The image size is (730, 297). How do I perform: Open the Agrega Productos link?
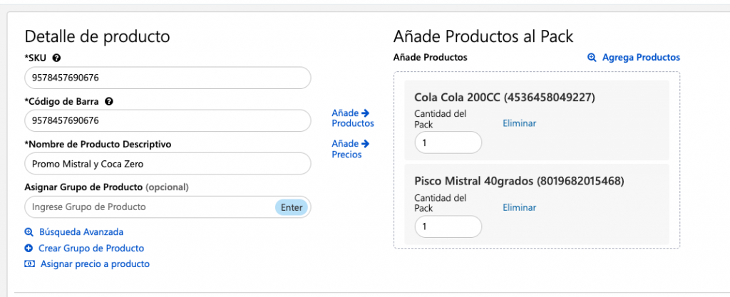click(641, 58)
